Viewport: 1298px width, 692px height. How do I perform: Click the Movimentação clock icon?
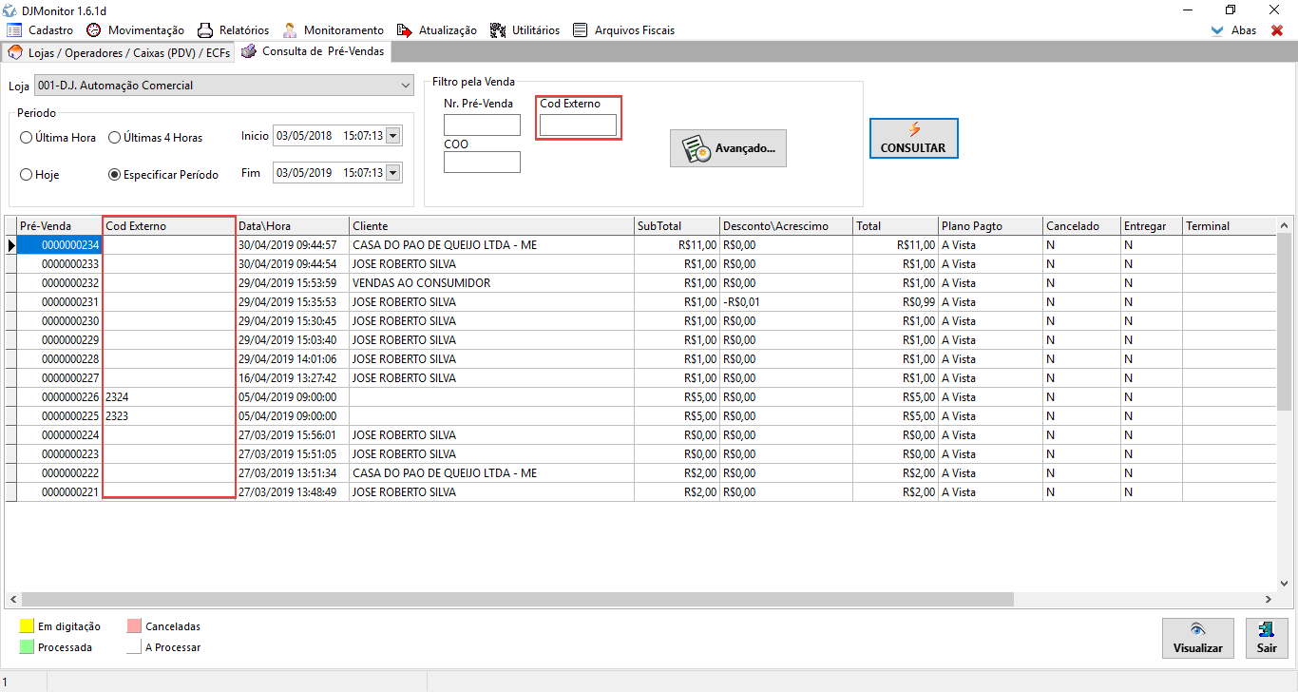94,30
